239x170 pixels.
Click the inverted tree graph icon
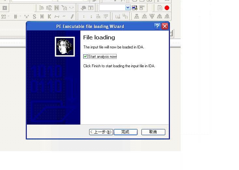[x=152, y=16]
